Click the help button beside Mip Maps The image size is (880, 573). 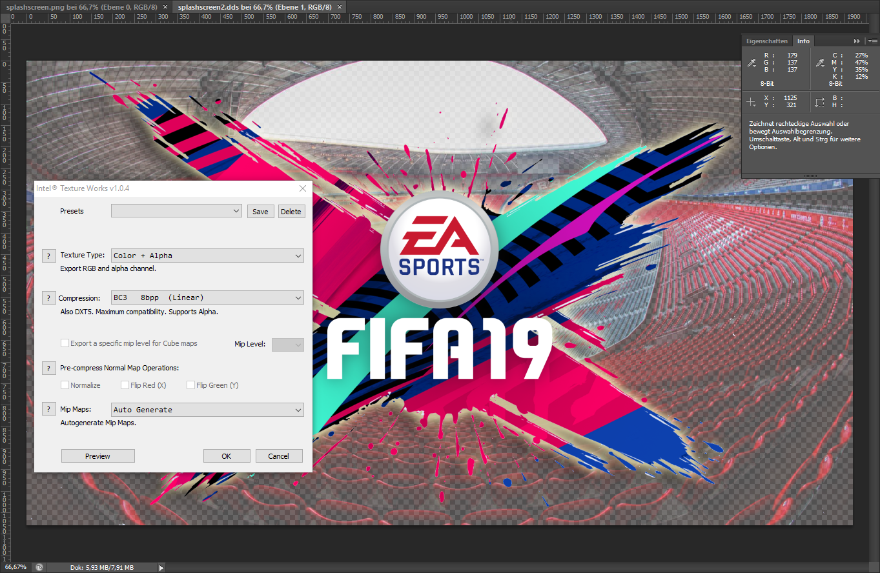(x=48, y=409)
